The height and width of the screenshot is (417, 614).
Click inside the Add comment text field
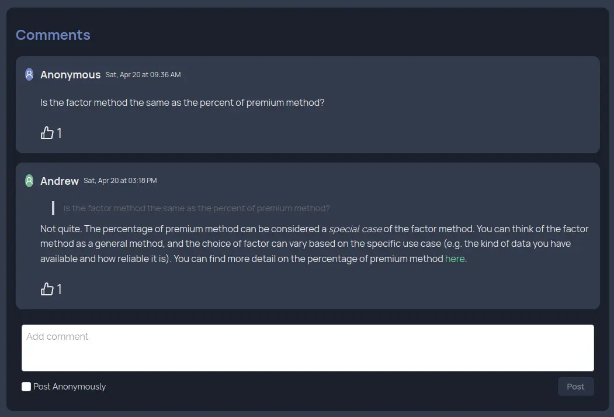click(x=307, y=347)
